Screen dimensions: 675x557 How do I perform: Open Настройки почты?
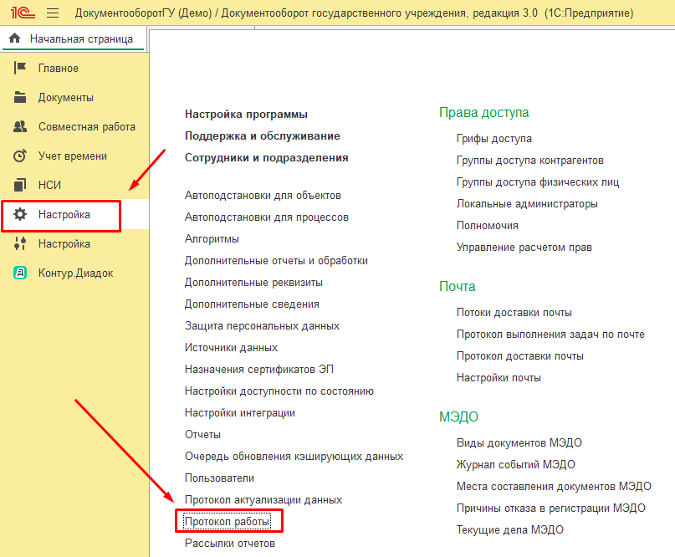pos(499,378)
